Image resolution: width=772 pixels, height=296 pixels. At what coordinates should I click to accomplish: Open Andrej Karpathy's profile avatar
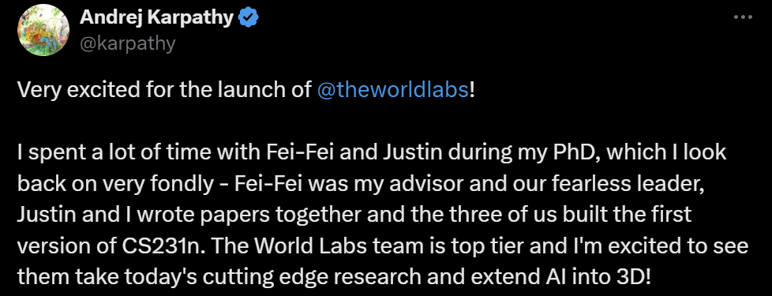(43, 31)
